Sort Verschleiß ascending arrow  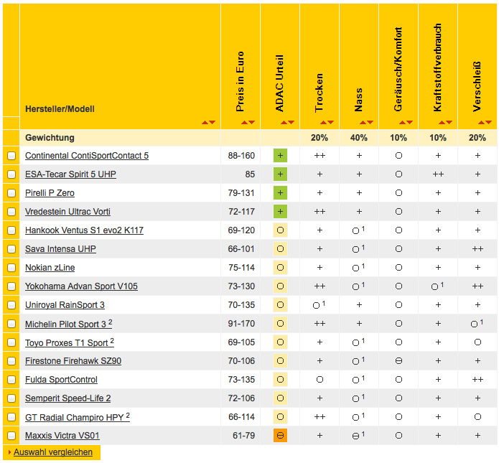(481, 123)
